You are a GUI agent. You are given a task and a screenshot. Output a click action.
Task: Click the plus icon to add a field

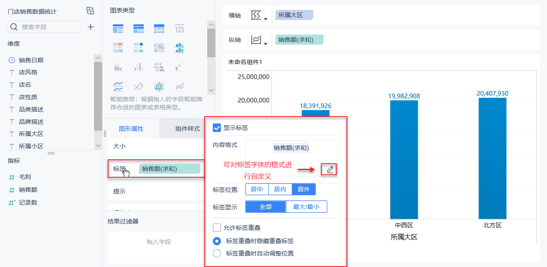91,27
